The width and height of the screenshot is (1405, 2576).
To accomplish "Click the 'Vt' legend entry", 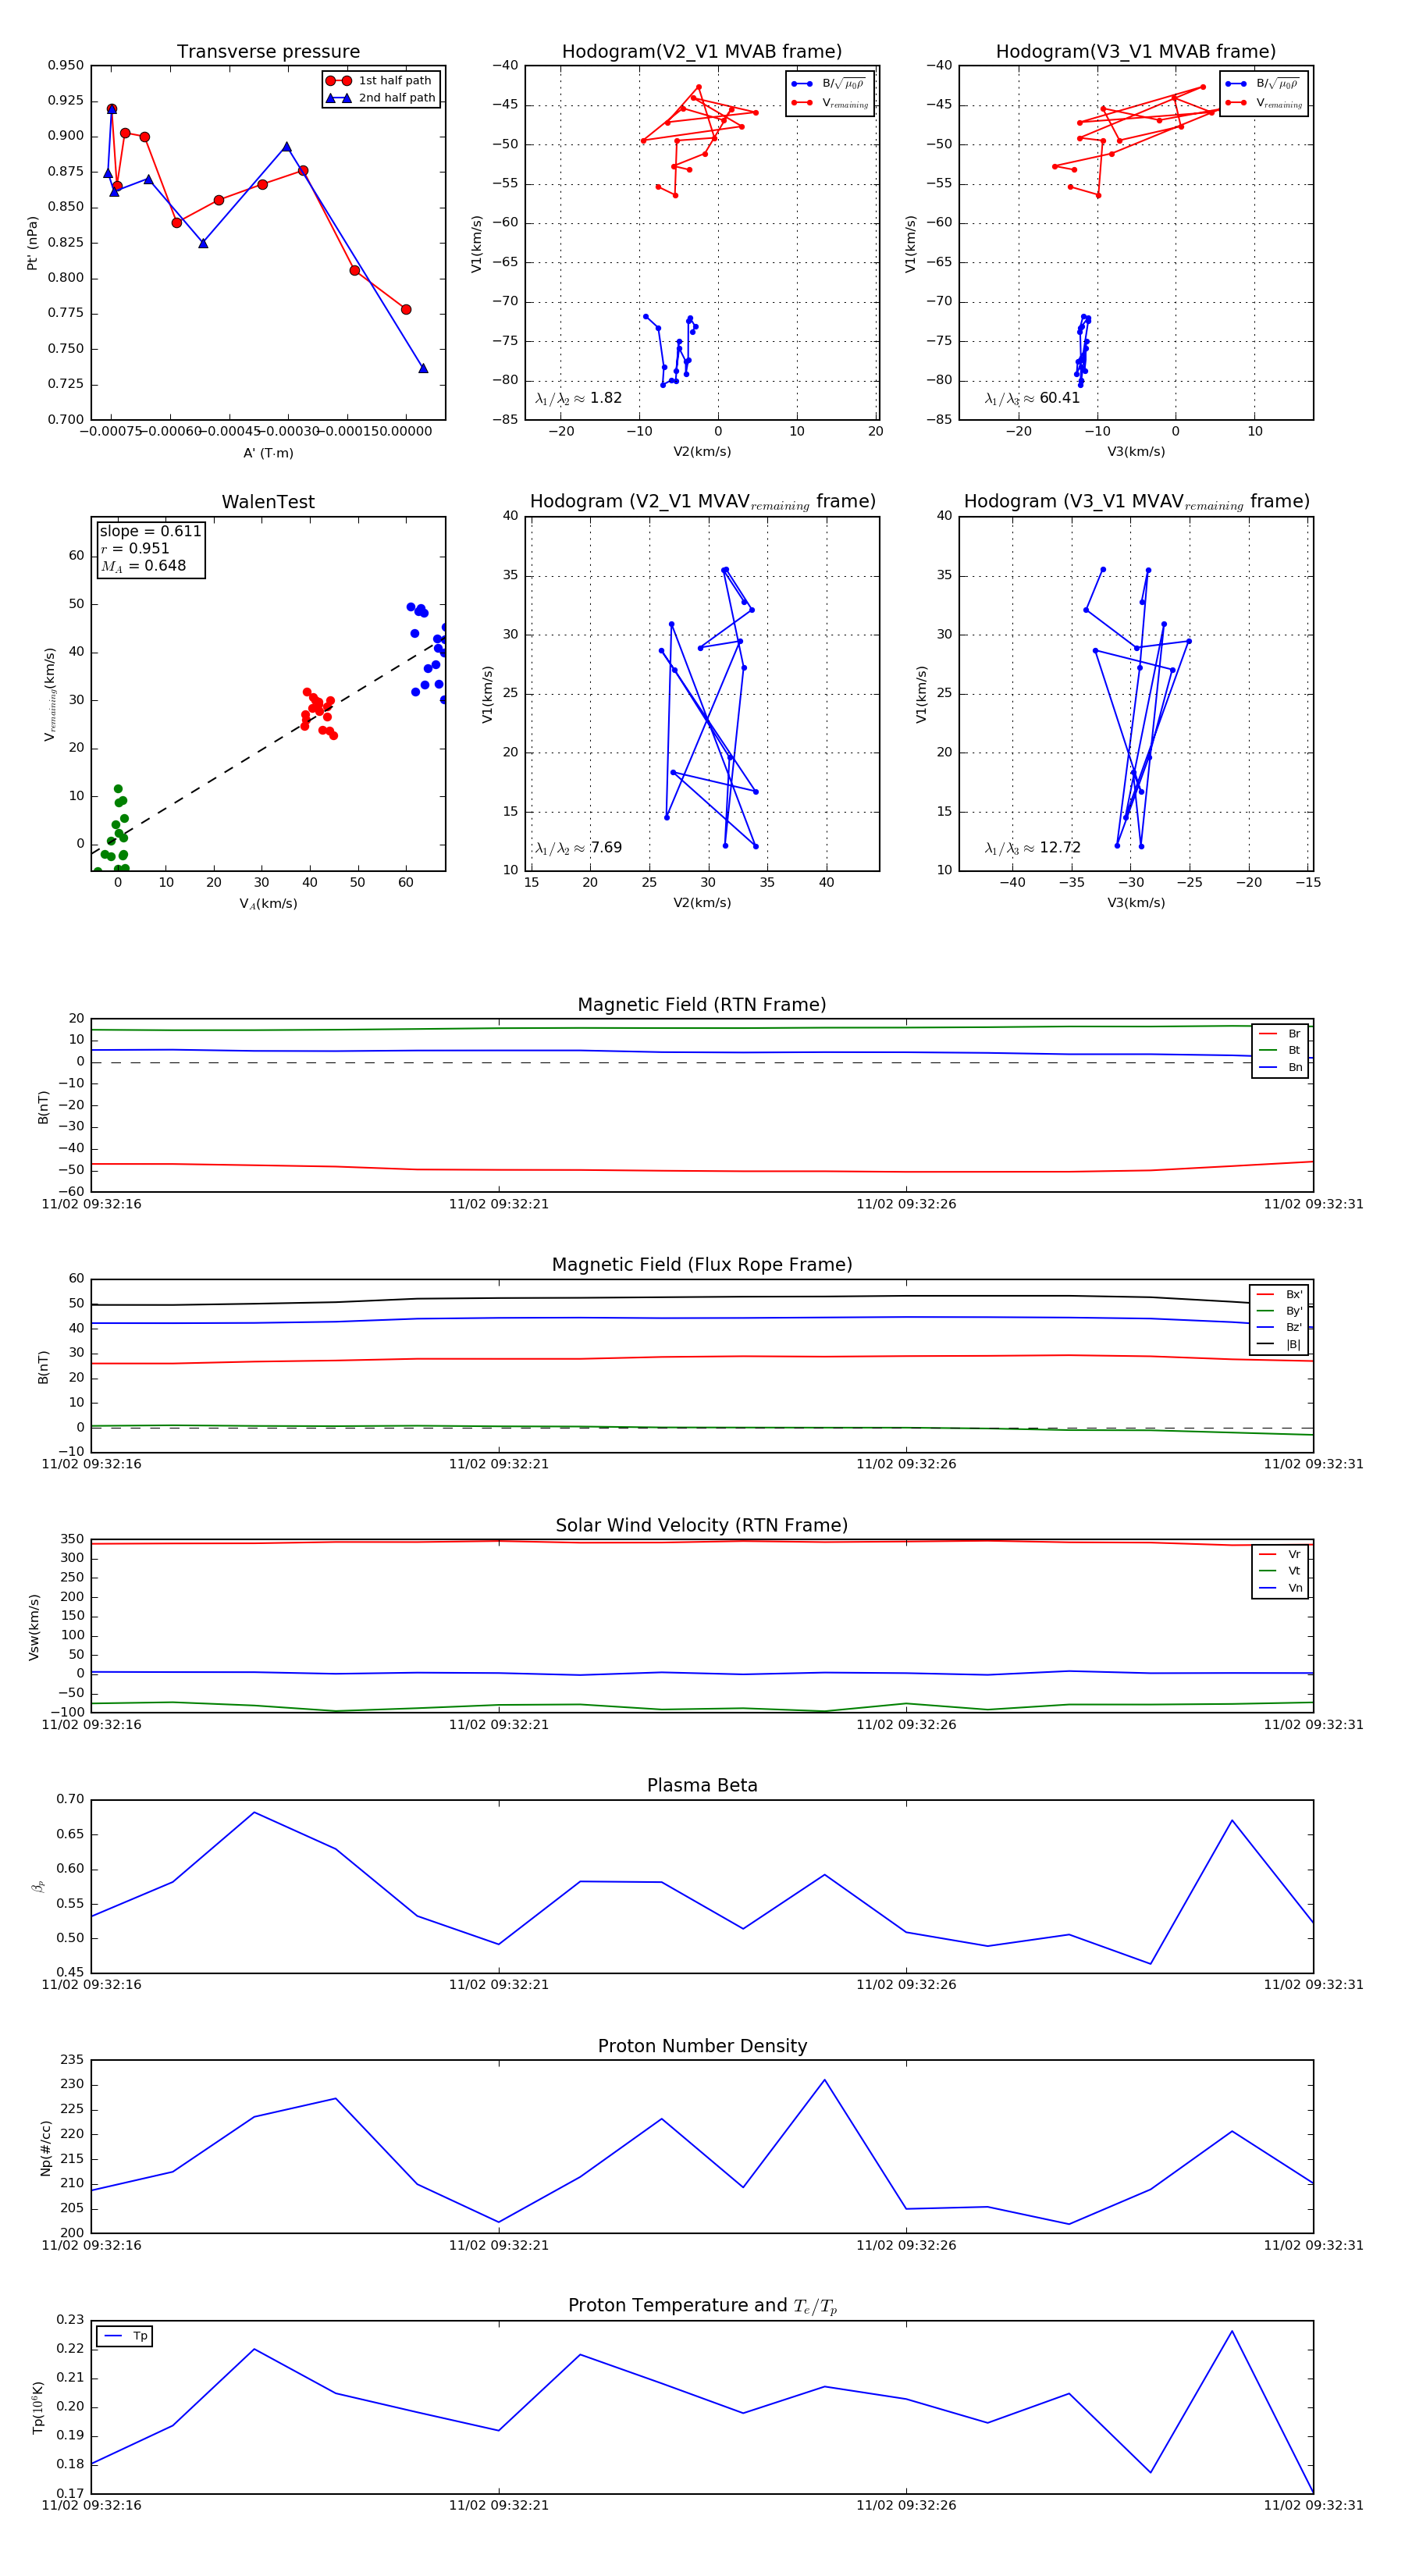I will (x=1280, y=1571).
